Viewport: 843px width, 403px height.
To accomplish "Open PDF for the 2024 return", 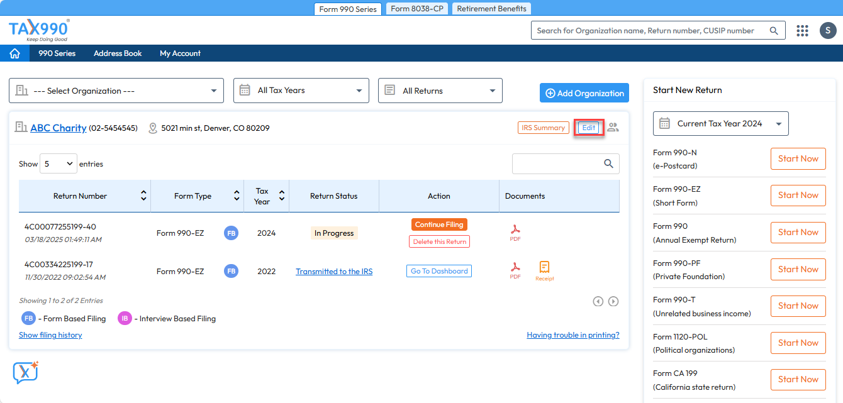I will (x=515, y=233).
